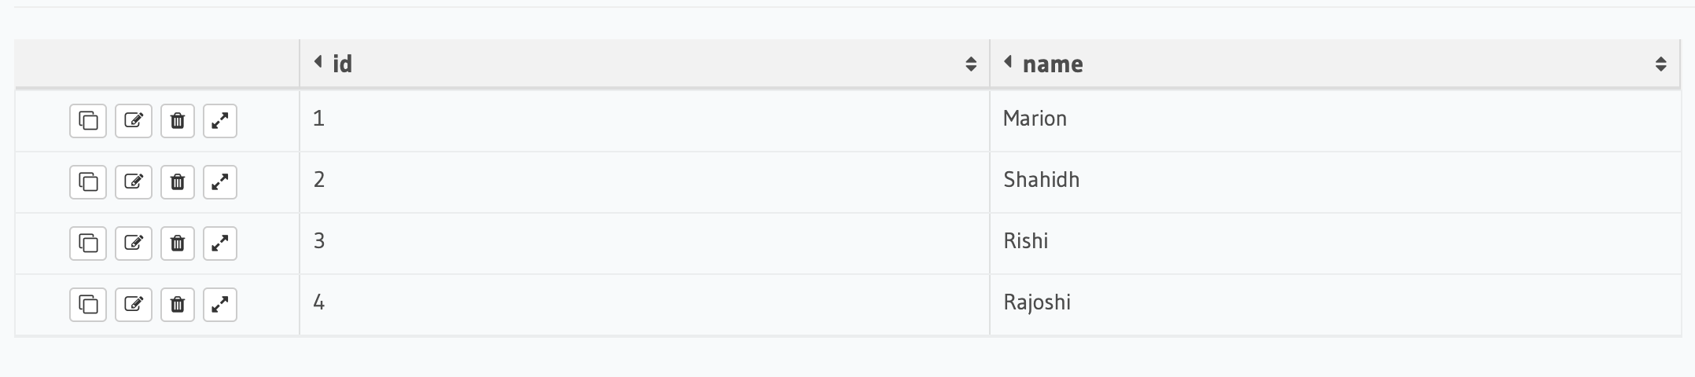The image size is (1695, 377).
Task: Delete the Rishi row
Action: point(178,243)
